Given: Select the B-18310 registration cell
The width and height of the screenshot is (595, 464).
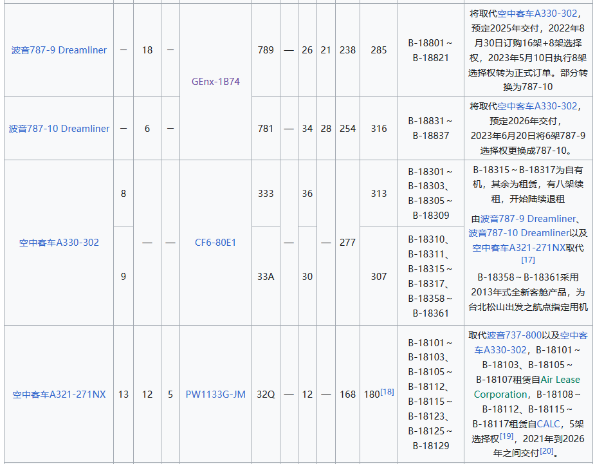Looking at the screenshot, I should [x=431, y=277].
